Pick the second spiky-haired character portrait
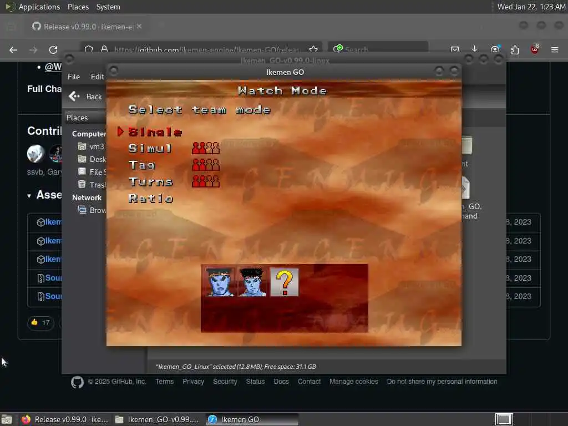Viewport: 568px width, 426px height. (252, 282)
